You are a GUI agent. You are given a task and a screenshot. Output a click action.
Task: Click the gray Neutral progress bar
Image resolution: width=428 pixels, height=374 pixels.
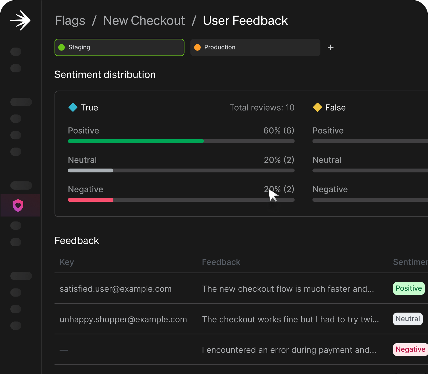[90, 170]
